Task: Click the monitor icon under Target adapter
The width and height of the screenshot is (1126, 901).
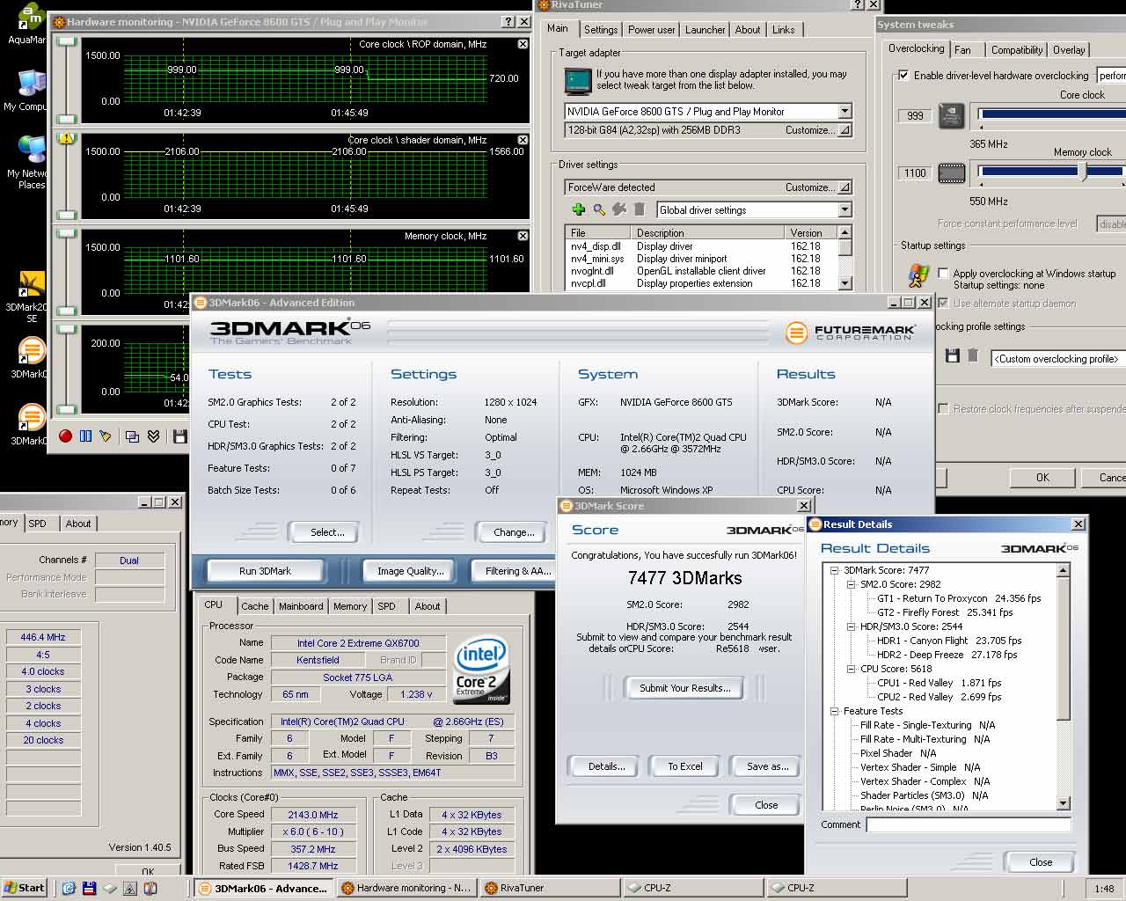Action: point(578,80)
